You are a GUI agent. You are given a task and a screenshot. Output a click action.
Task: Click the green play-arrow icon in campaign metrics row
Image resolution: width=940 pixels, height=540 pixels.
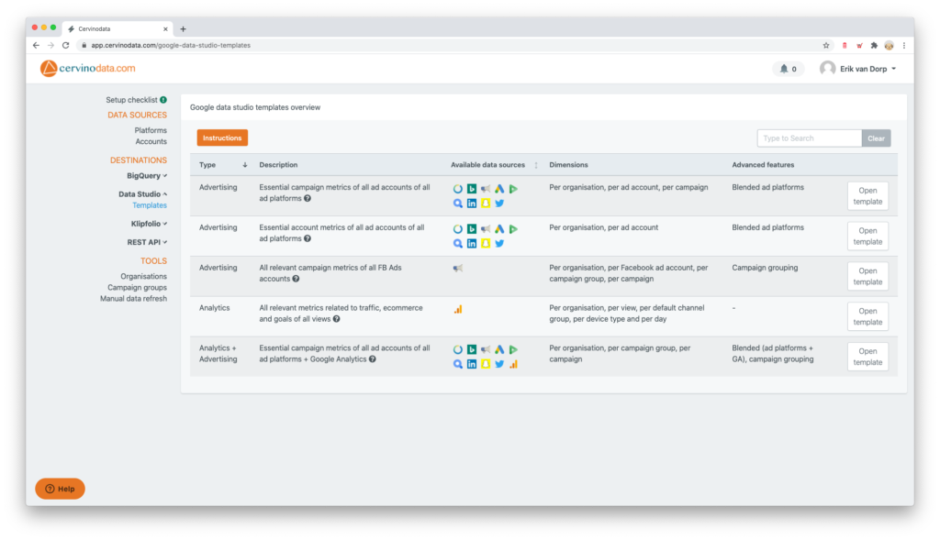point(513,189)
